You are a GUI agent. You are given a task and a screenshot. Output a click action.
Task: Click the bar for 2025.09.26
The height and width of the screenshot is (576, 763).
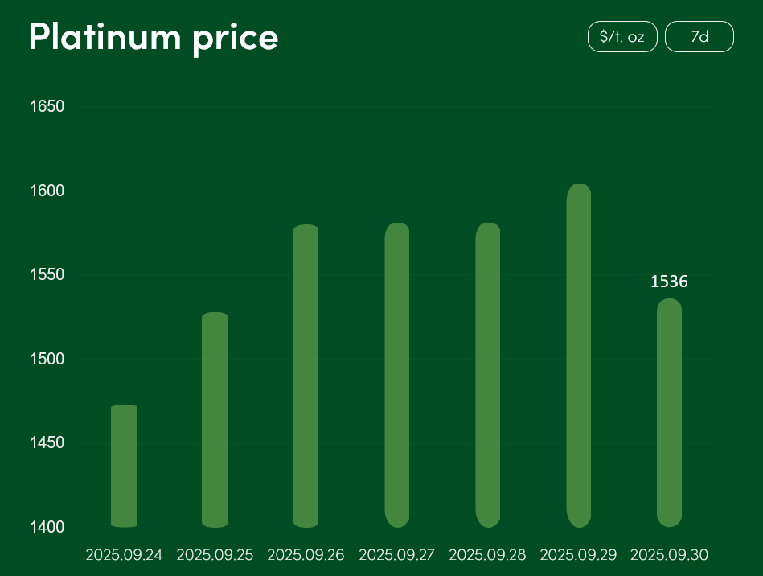[x=306, y=376]
